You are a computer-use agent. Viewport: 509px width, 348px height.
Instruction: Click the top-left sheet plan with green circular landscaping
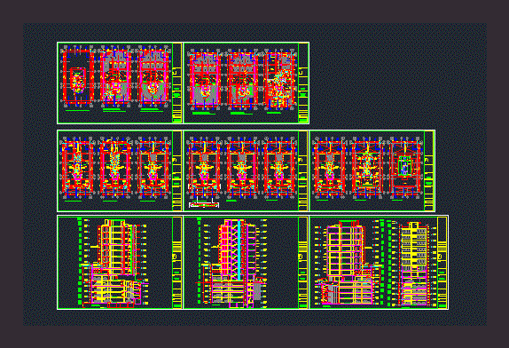tap(153, 77)
